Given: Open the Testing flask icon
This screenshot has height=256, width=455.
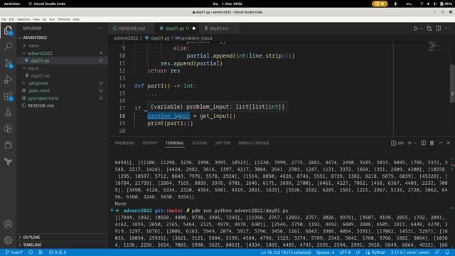Looking at the screenshot, I should pos(8,112).
